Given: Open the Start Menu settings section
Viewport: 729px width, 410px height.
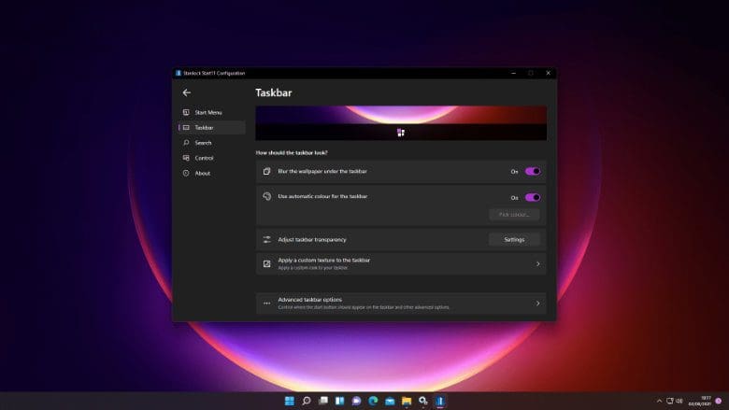Looking at the screenshot, I should click(x=207, y=112).
